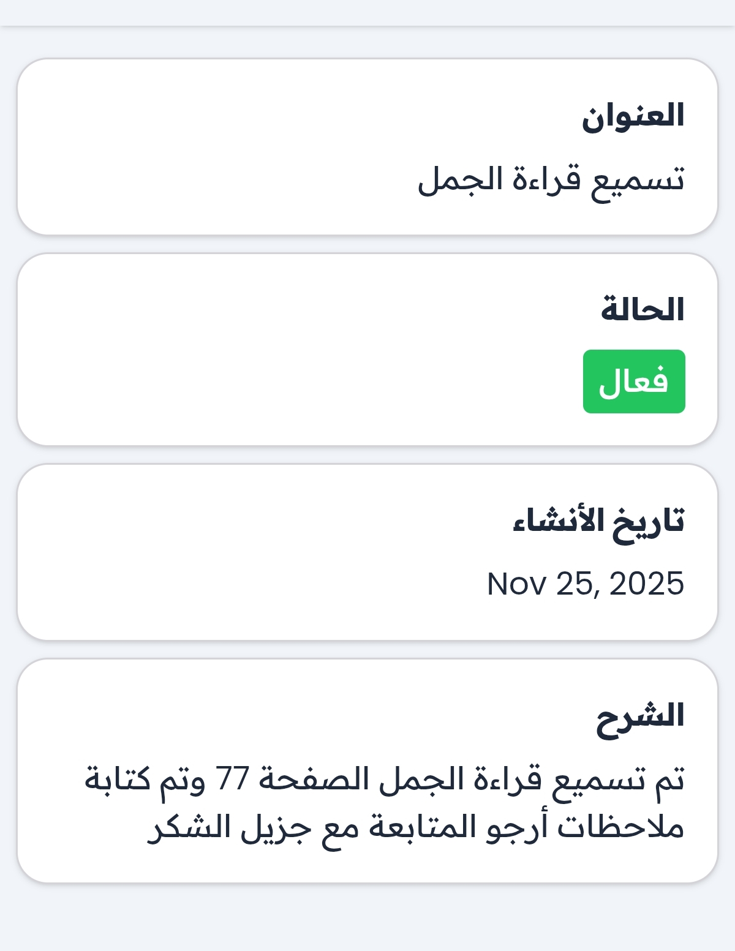Click the word كتابة in the description
735x951 pixels.
[x=118, y=780]
